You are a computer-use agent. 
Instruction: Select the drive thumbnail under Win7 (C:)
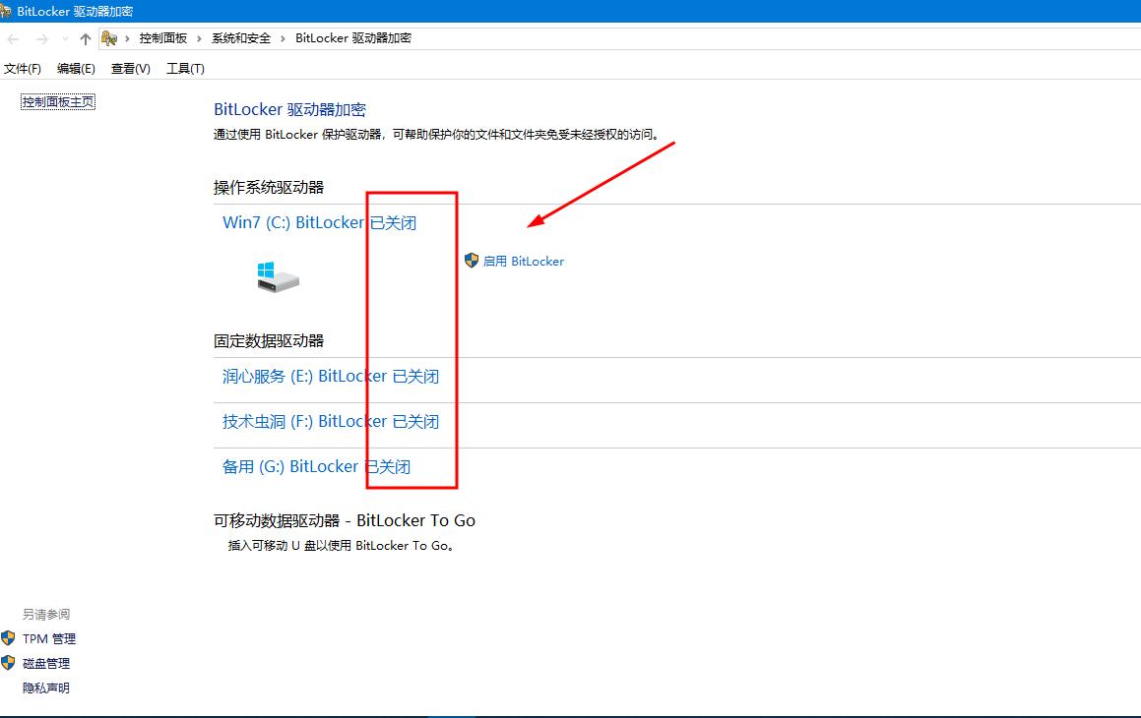[277, 276]
